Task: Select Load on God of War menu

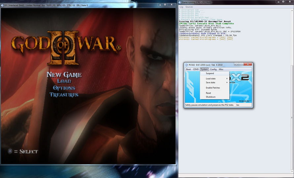Action: coord(64,81)
